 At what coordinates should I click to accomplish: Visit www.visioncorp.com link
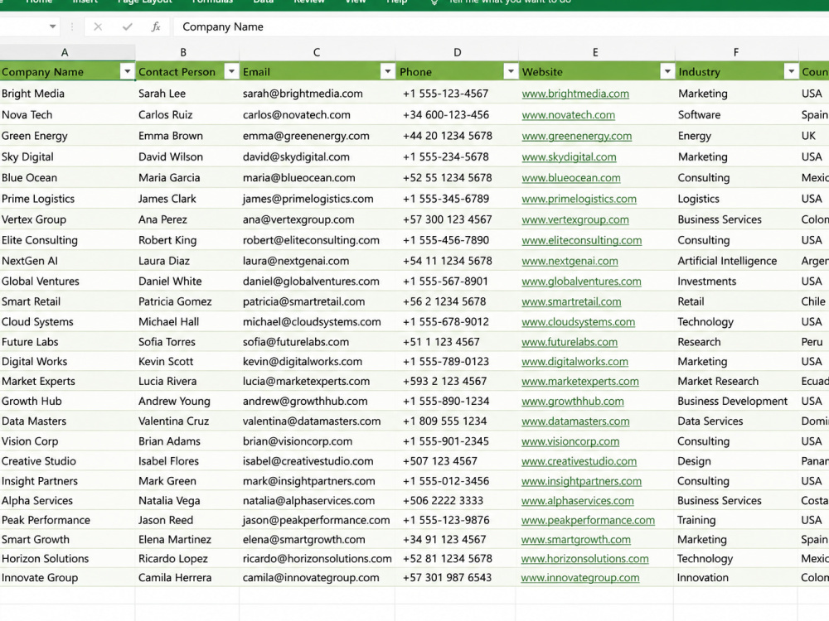[570, 441]
